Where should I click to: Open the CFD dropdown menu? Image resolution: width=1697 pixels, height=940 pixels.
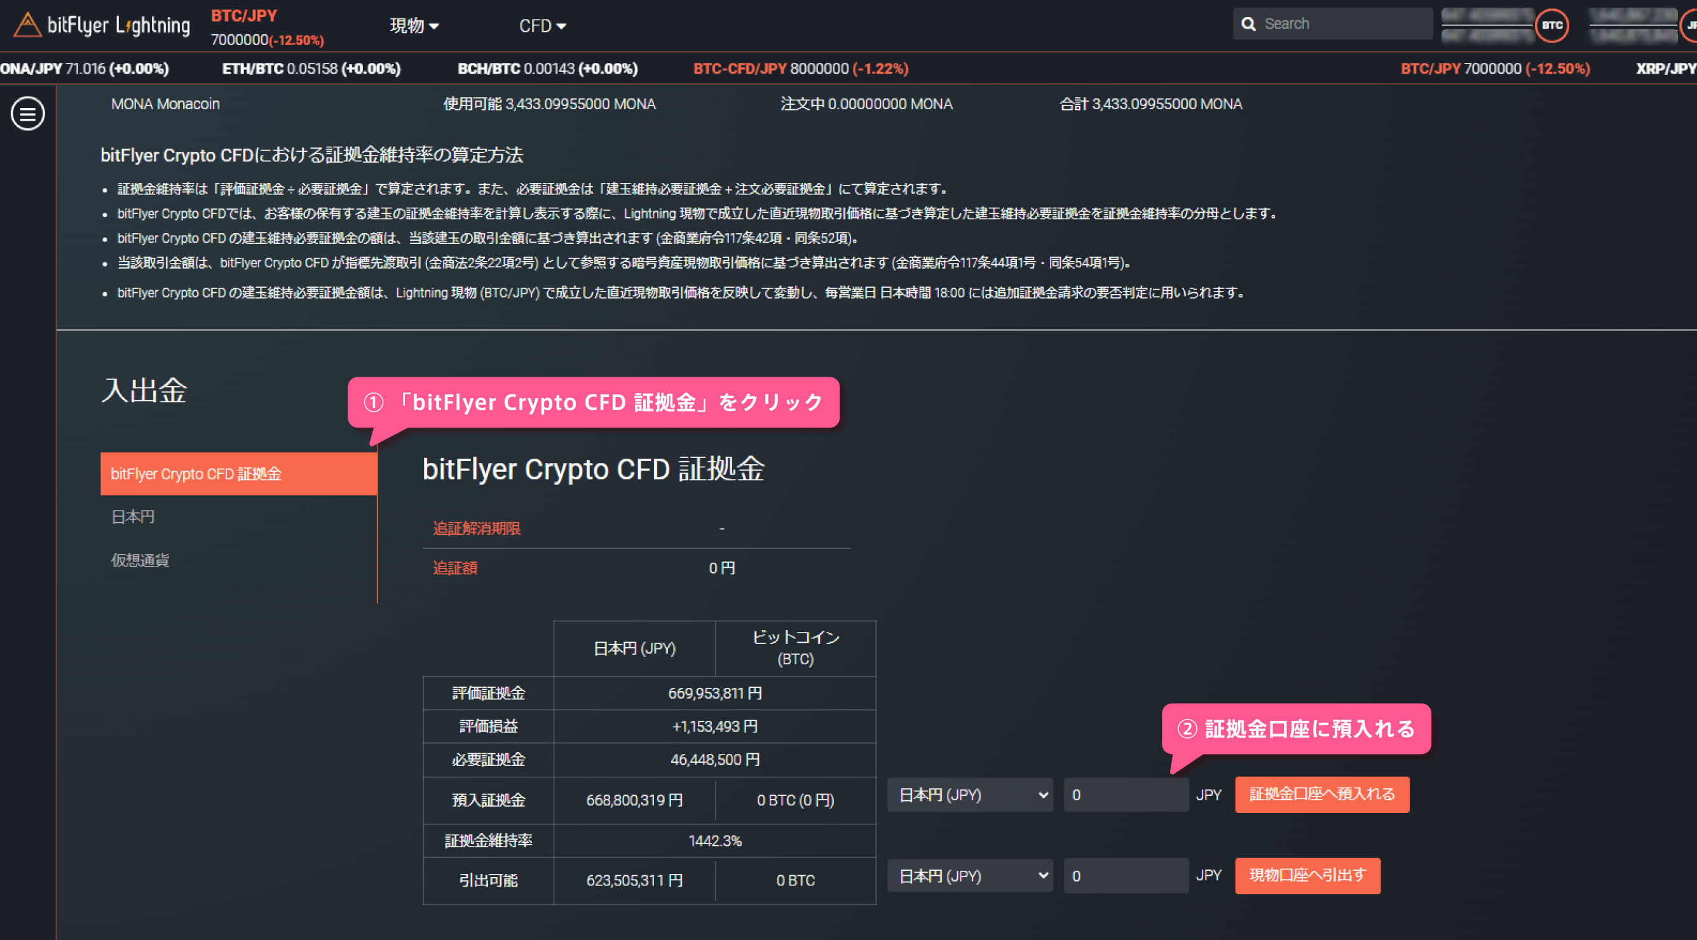coord(542,25)
